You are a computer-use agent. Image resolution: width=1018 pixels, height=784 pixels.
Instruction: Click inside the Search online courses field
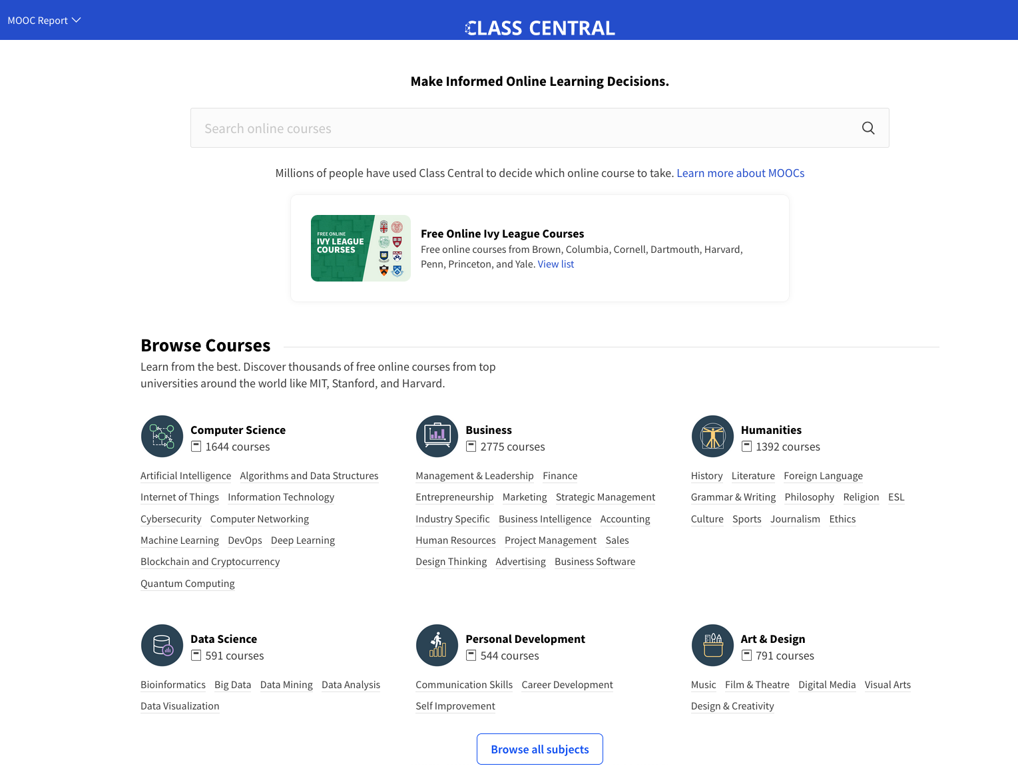(519, 128)
